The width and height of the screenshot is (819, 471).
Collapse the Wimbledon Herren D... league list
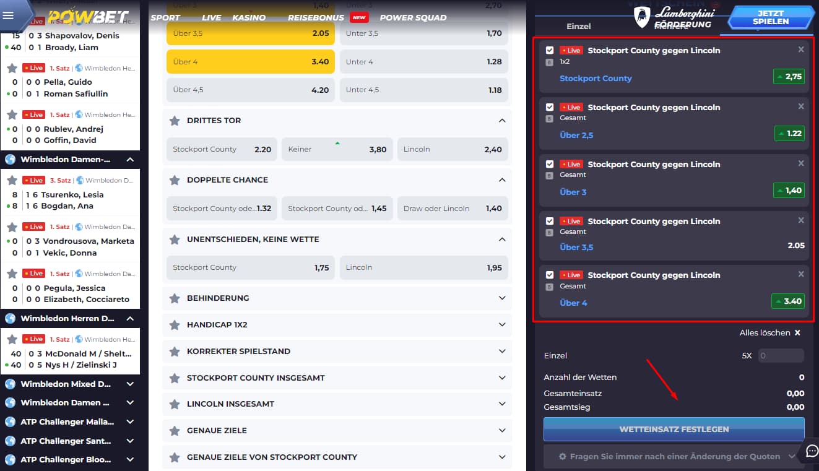(130, 319)
